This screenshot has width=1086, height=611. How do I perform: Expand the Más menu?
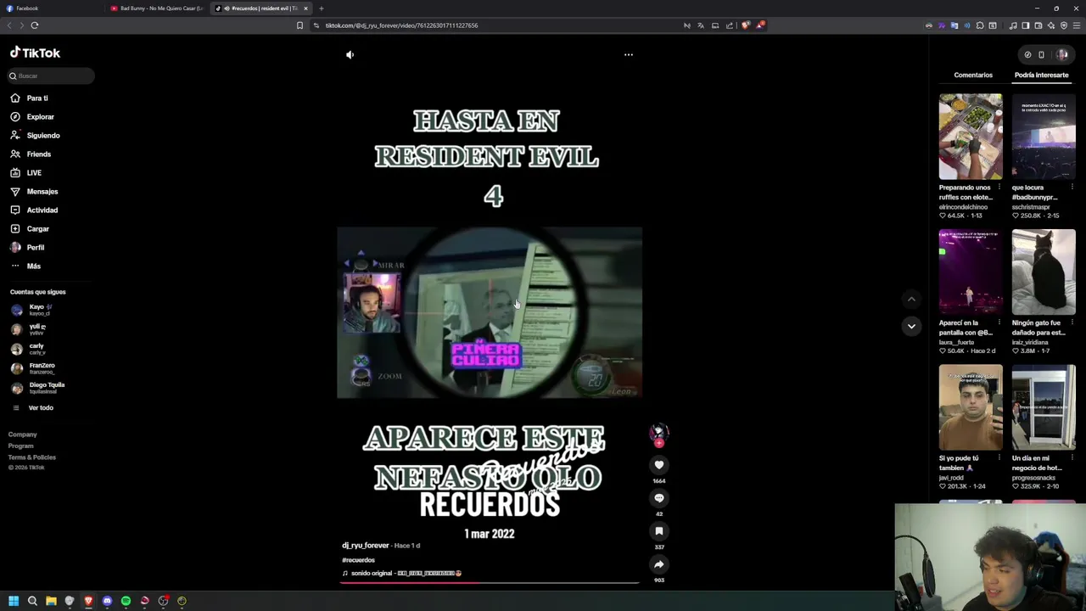33,266
